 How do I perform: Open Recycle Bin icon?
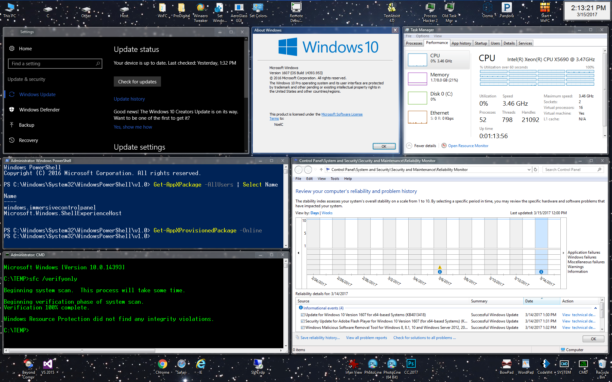click(602, 369)
